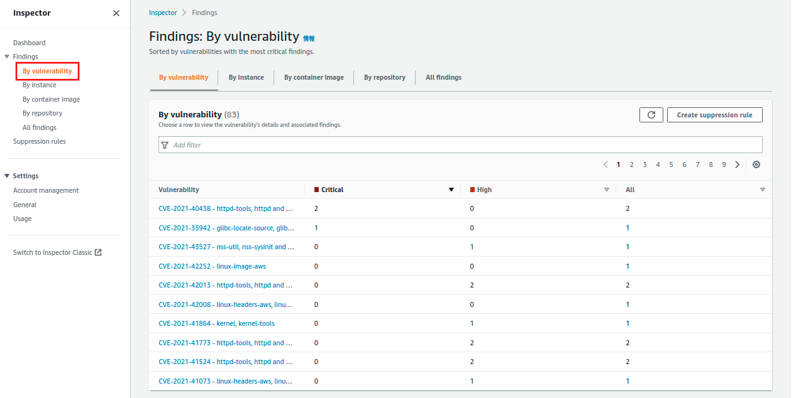Open Suppression rules in sidebar
The image size is (796, 398).
pos(40,141)
